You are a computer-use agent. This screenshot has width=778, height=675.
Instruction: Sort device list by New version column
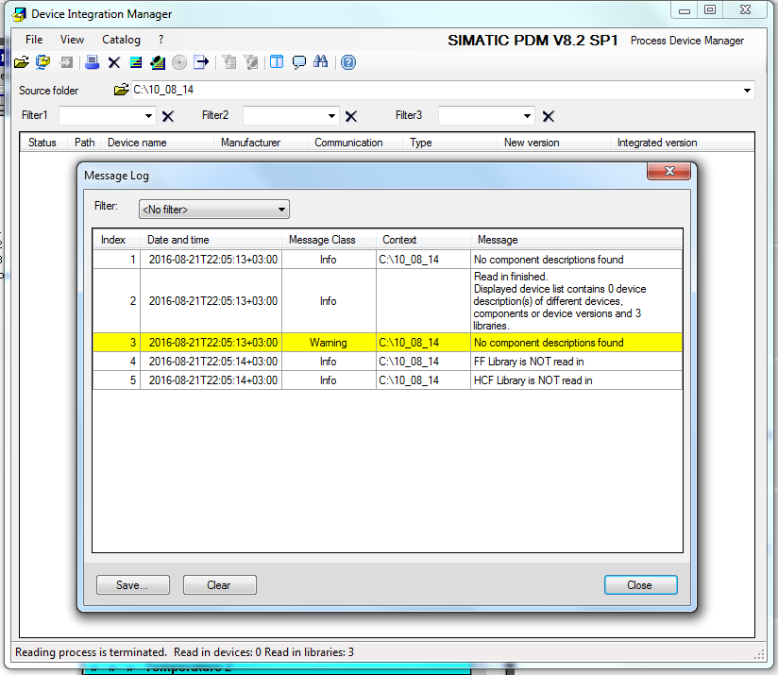(x=553, y=143)
